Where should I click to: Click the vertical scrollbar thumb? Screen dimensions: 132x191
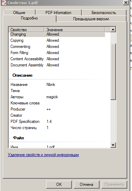(113, 72)
